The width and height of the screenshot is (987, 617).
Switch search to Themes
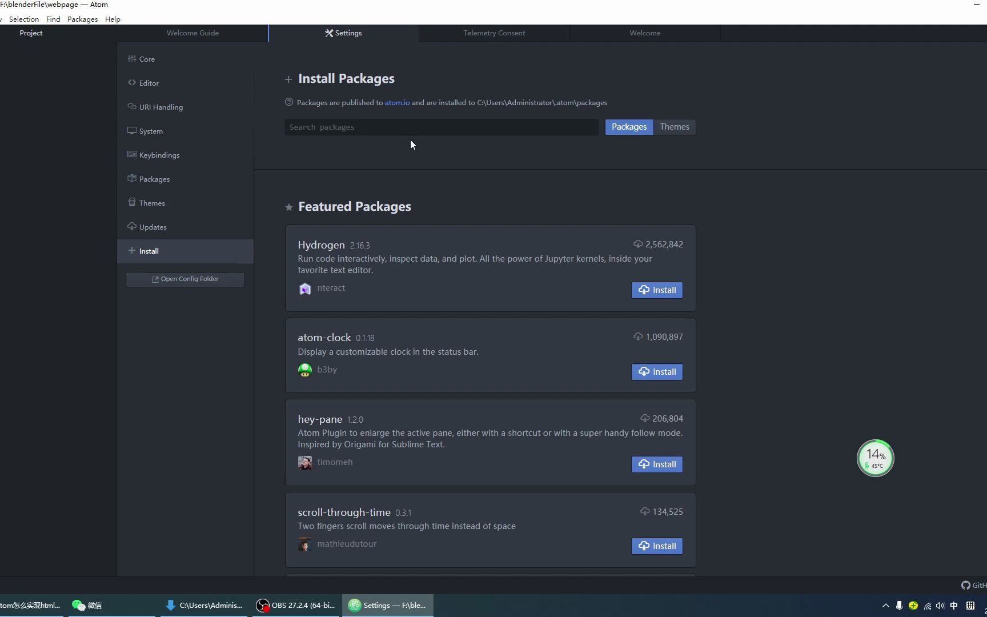[675, 127]
